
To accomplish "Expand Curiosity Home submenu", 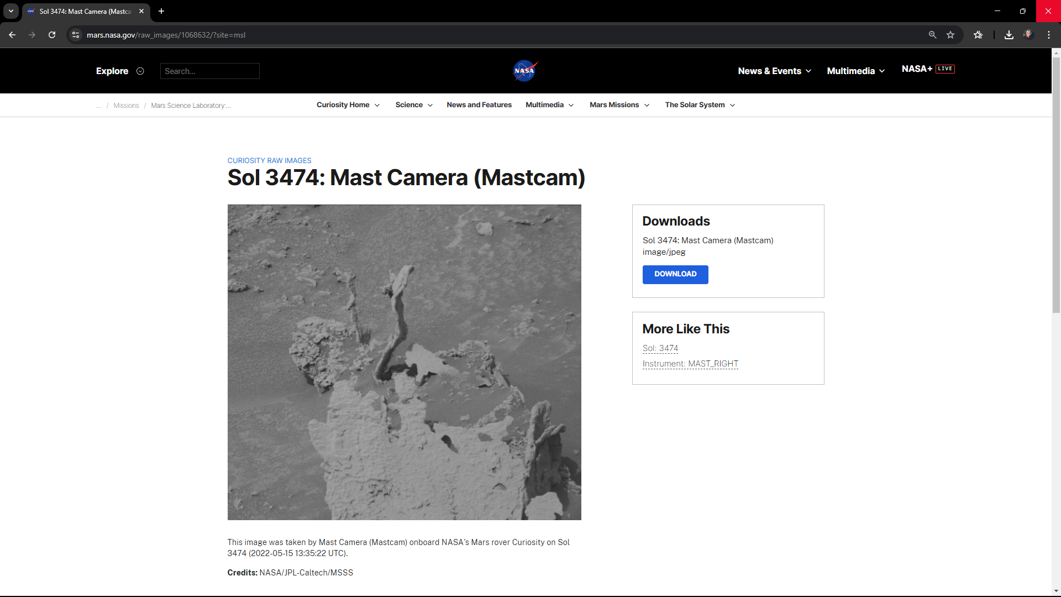I will [x=348, y=105].
